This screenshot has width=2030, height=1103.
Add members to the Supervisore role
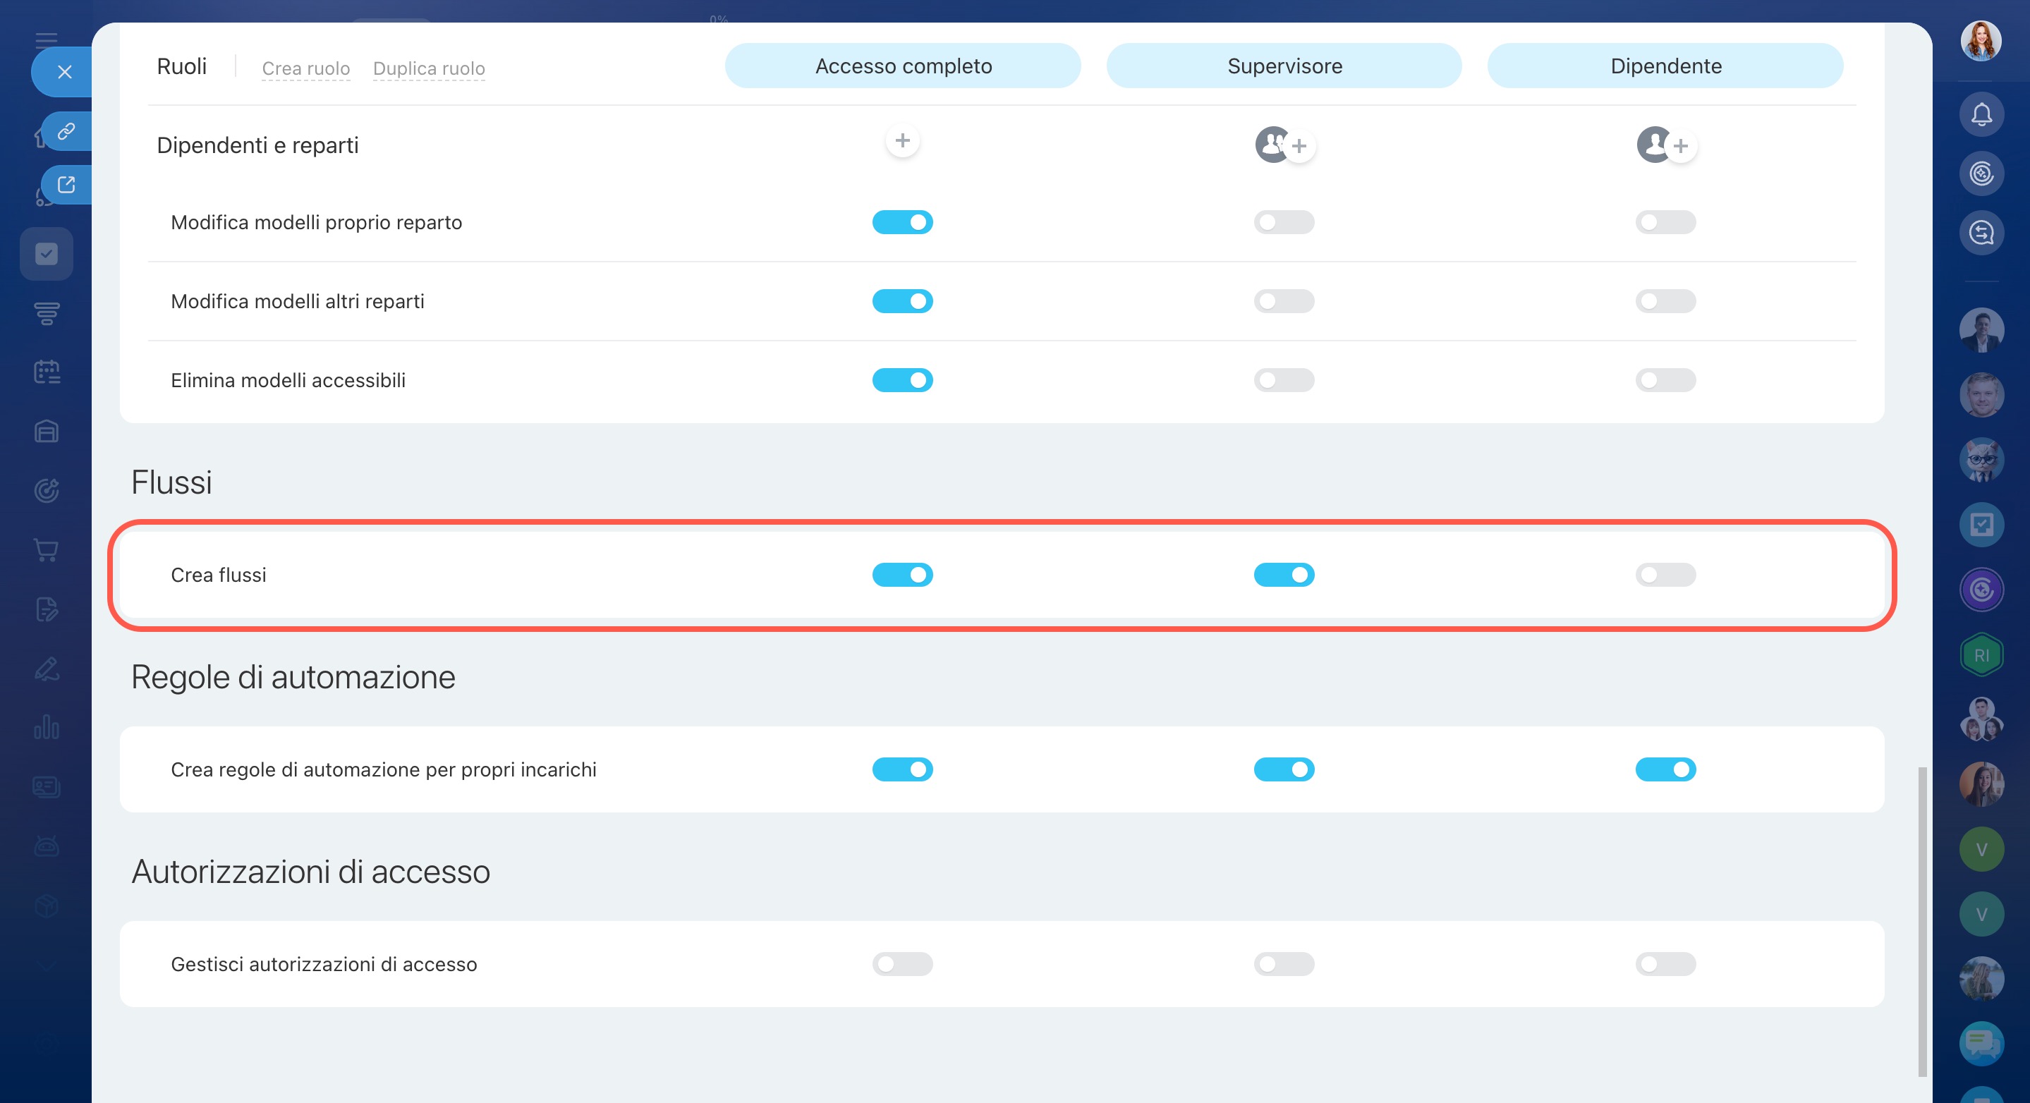[1299, 146]
